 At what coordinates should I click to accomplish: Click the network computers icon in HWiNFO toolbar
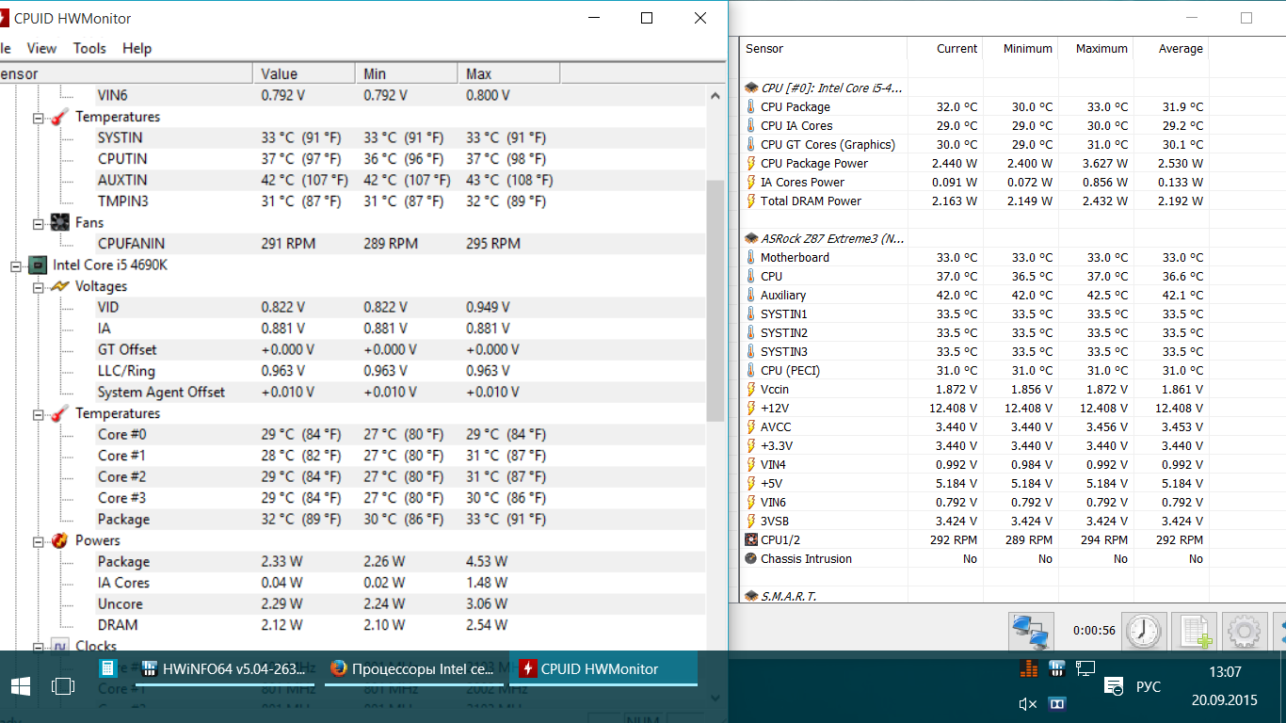1030,631
